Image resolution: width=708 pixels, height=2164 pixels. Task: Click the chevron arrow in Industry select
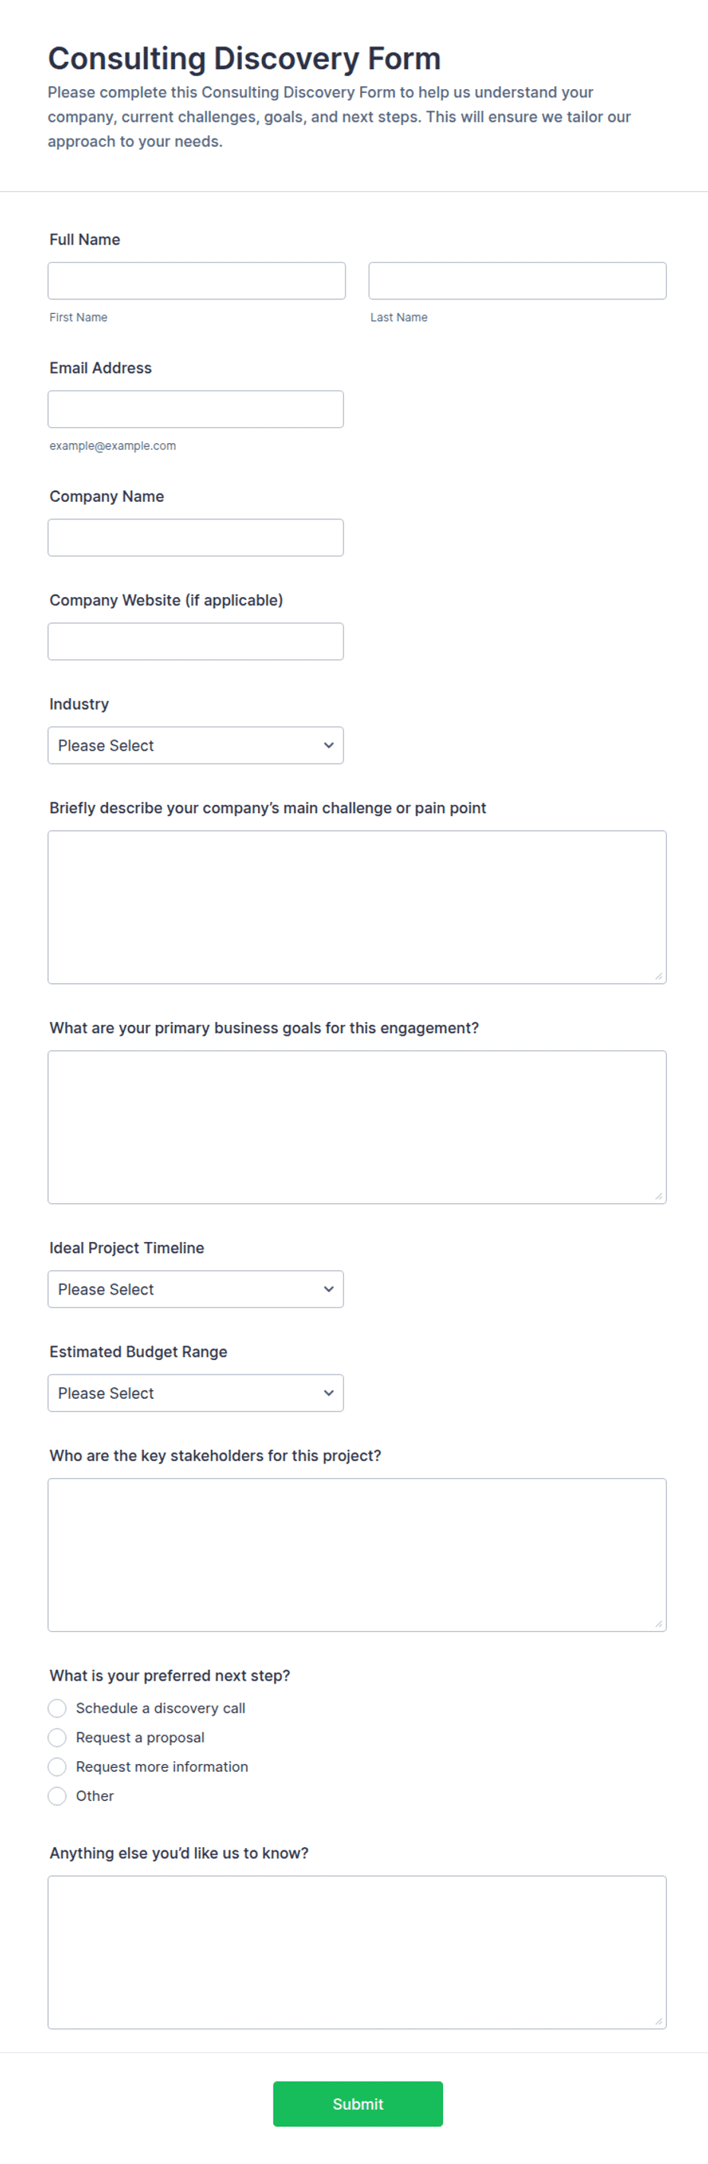328,746
